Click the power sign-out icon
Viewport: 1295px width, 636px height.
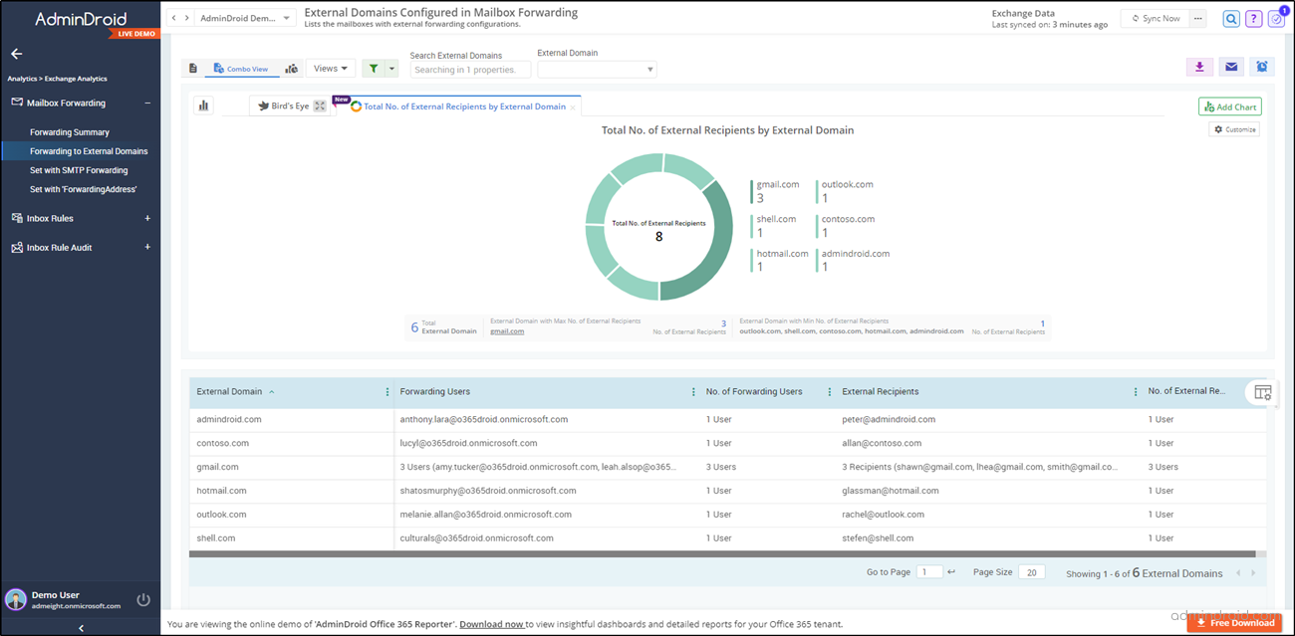click(x=143, y=599)
